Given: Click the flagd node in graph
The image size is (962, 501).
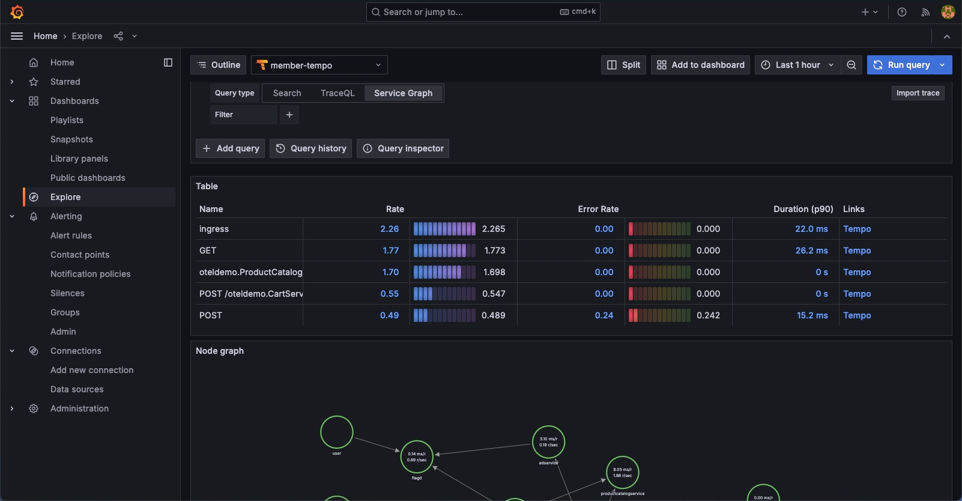Looking at the screenshot, I should click(417, 457).
